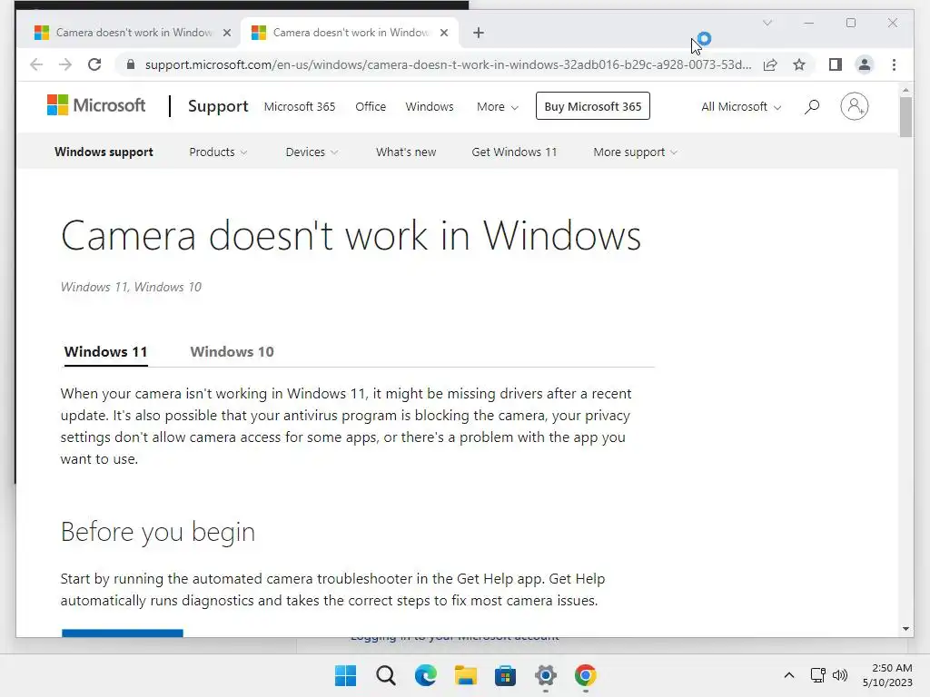Click the Chrome icon in the taskbar
Viewport: 930px width, 697px height.
[586, 675]
